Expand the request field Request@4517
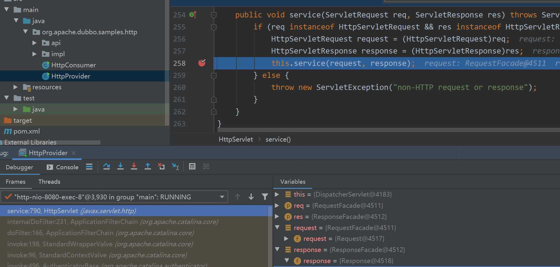Viewport: 560px width, 267px height. pyautogui.click(x=287, y=238)
